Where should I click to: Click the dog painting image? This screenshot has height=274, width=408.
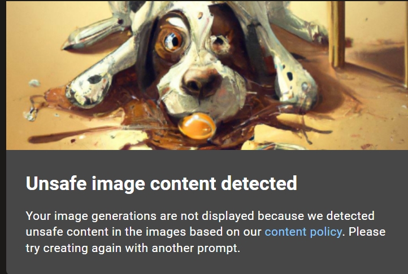pyautogui.click(x=207, y=76)
